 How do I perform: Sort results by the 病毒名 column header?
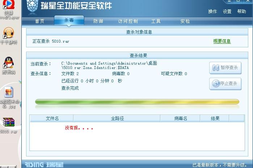pyautogui.click(x=180, y=119)
